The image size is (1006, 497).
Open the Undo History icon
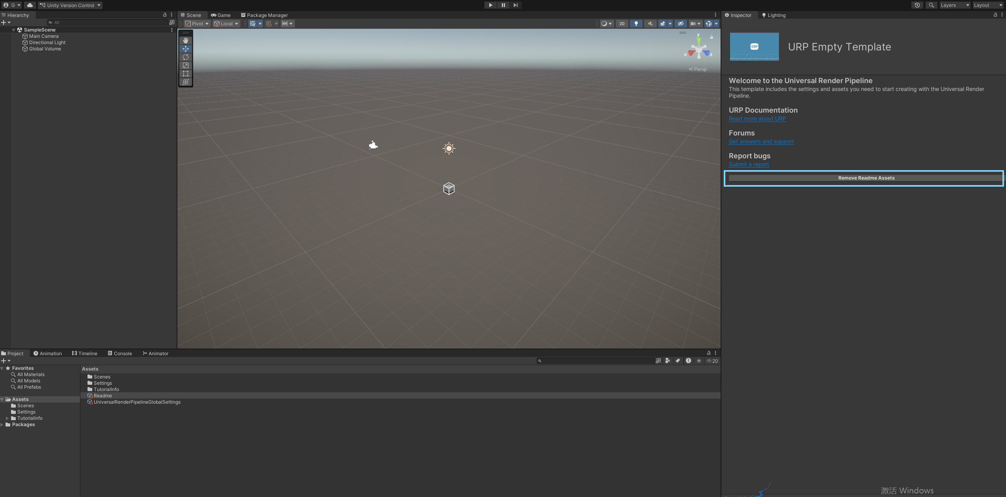click(x=917, y=5)
